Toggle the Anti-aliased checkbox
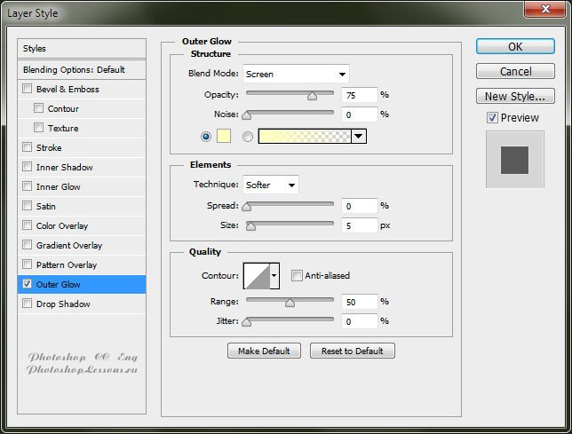This screenshot has height=434, width=572. coord(298,275)
